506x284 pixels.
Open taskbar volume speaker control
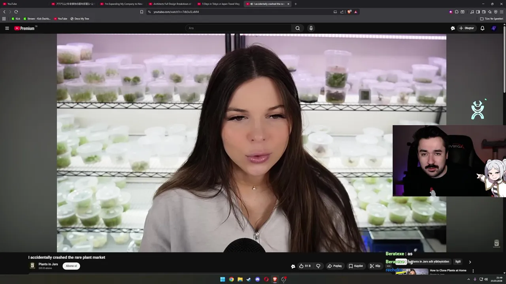click(486, 279)
